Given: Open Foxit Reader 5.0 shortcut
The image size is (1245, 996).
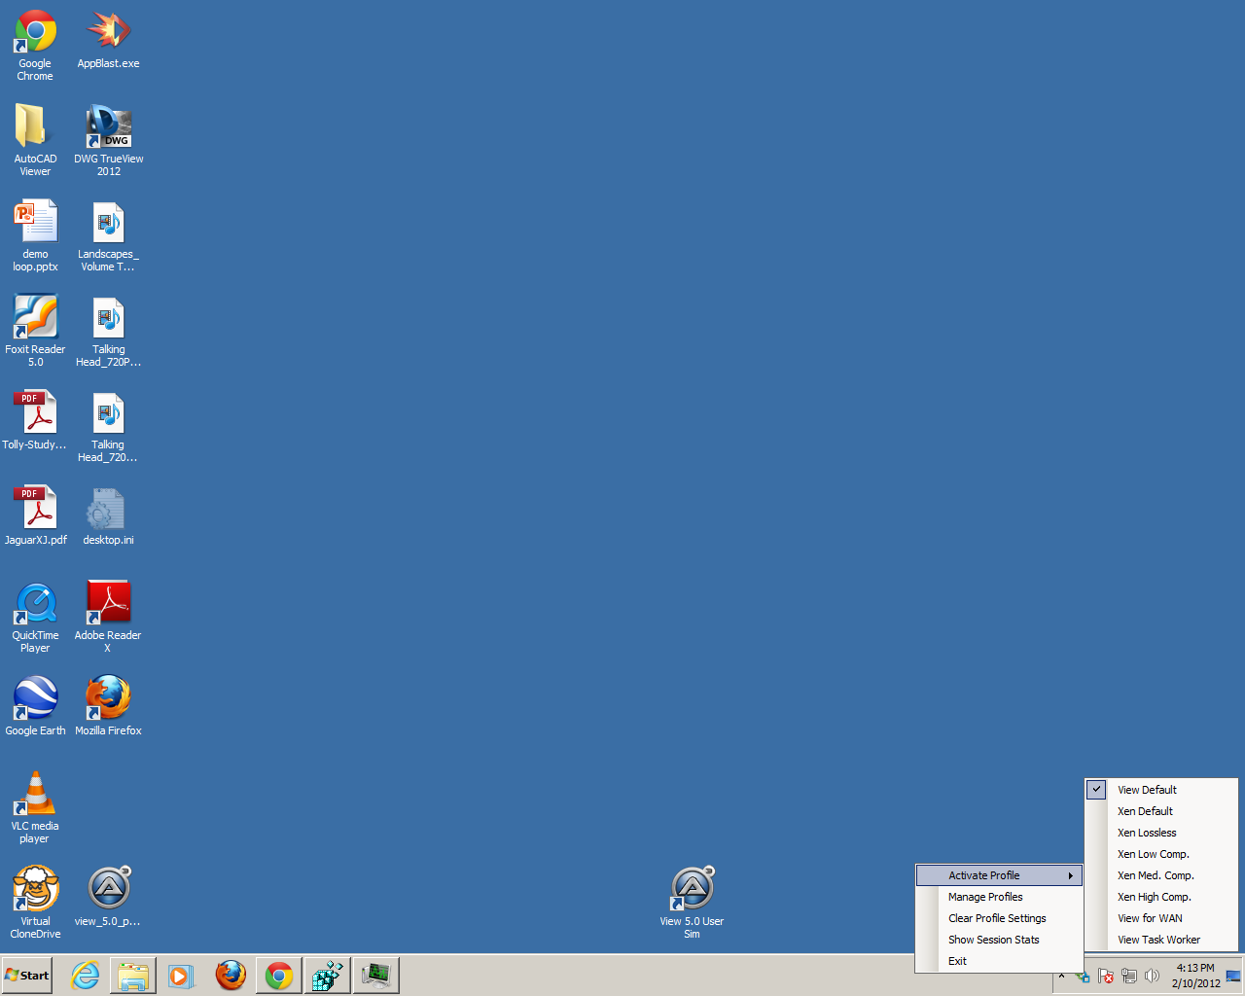Looking at the screenshot, I should click(35, 318).
